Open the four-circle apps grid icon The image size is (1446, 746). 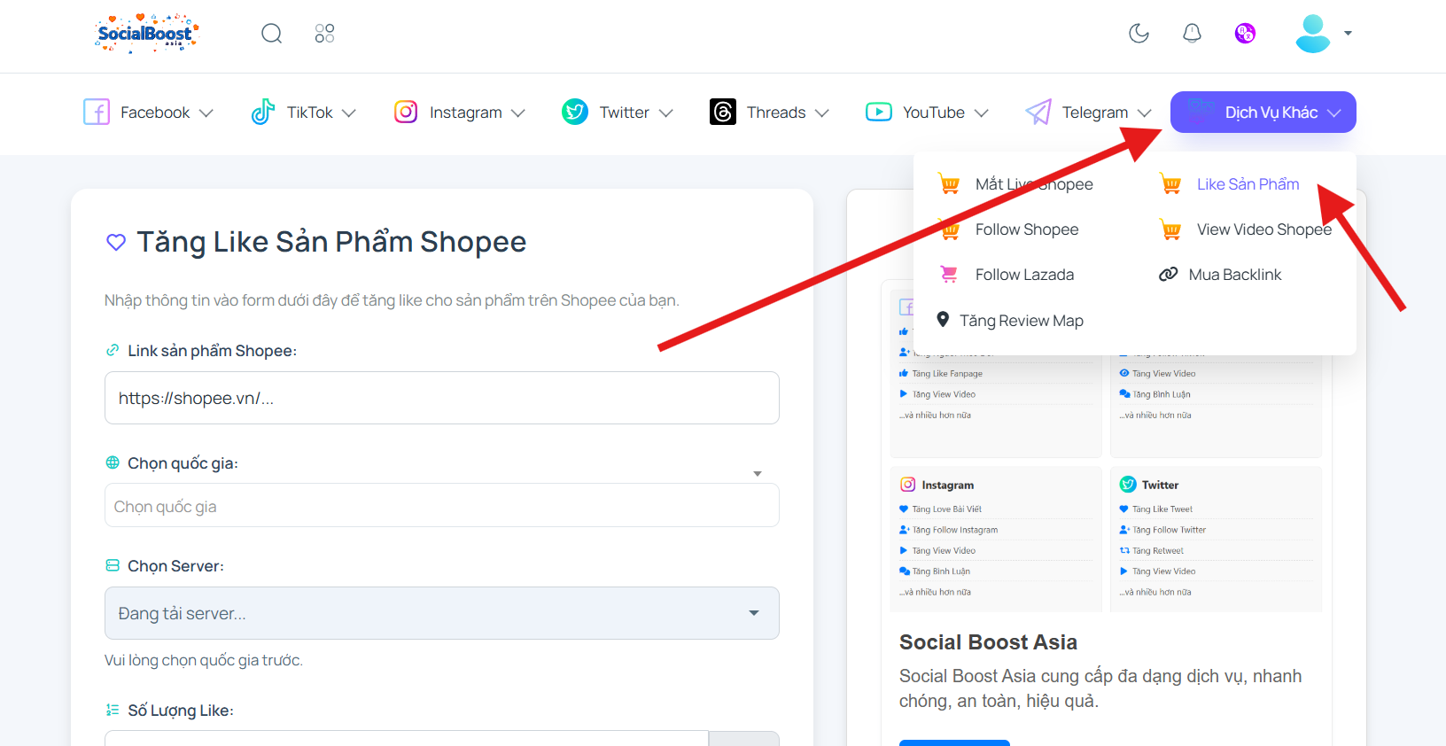pos(324,34)
